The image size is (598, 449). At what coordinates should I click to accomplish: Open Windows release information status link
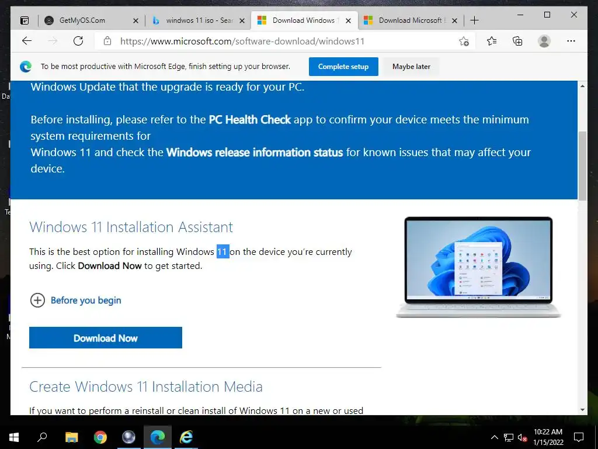255,153
